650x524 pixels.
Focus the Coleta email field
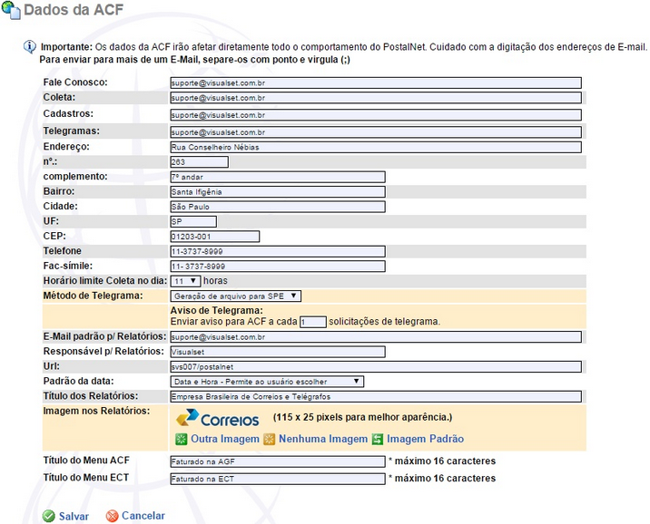coord(376,98)
